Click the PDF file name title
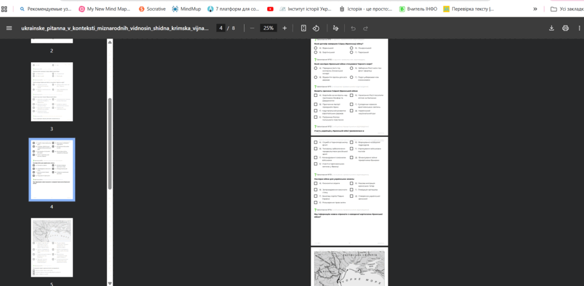This screenshot has width=584, height=286. pyautogui.click(x=115, y=28)
